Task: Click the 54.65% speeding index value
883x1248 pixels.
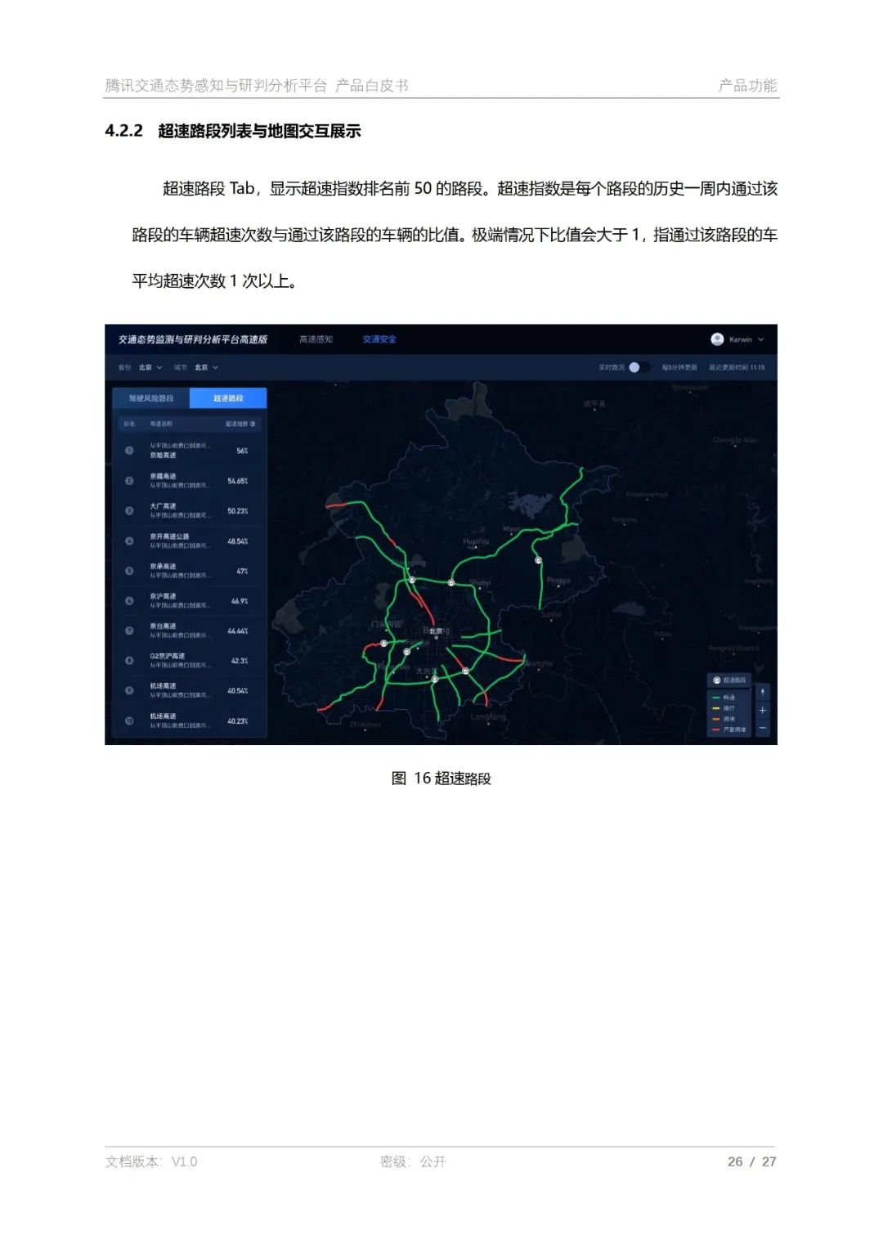Action: coord(238,481)
